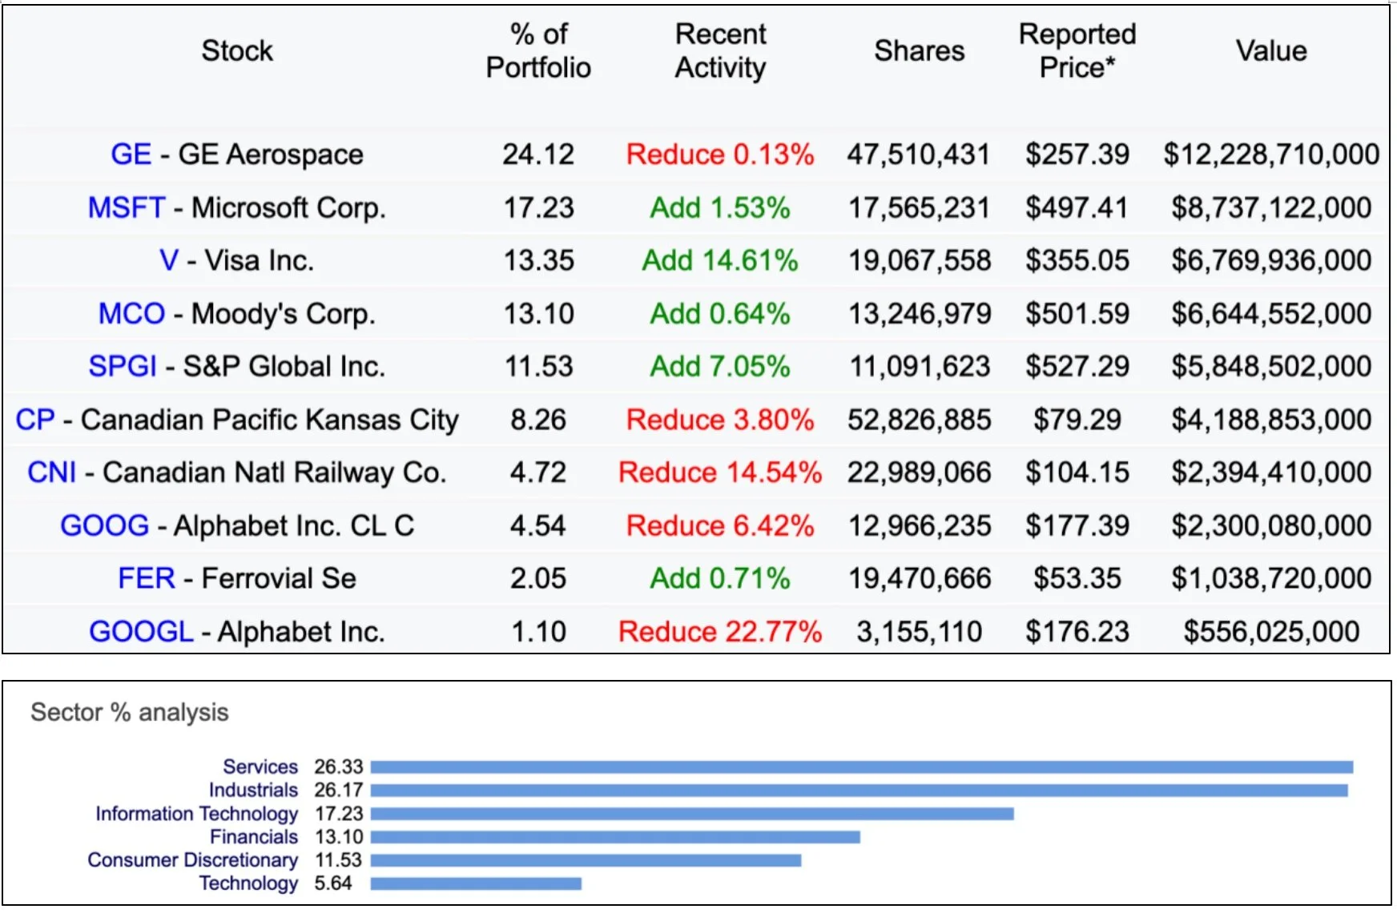Viewport: 1397px width, 913px height.
Task: Click the $79.29 reported price
Action: click(x=1077, y=420)
